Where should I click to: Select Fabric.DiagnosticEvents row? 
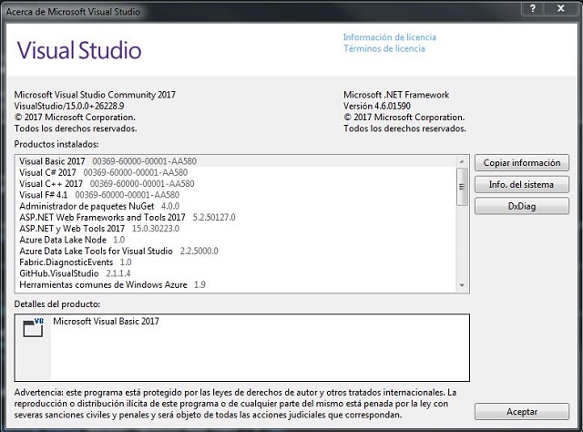pos(237,262)
